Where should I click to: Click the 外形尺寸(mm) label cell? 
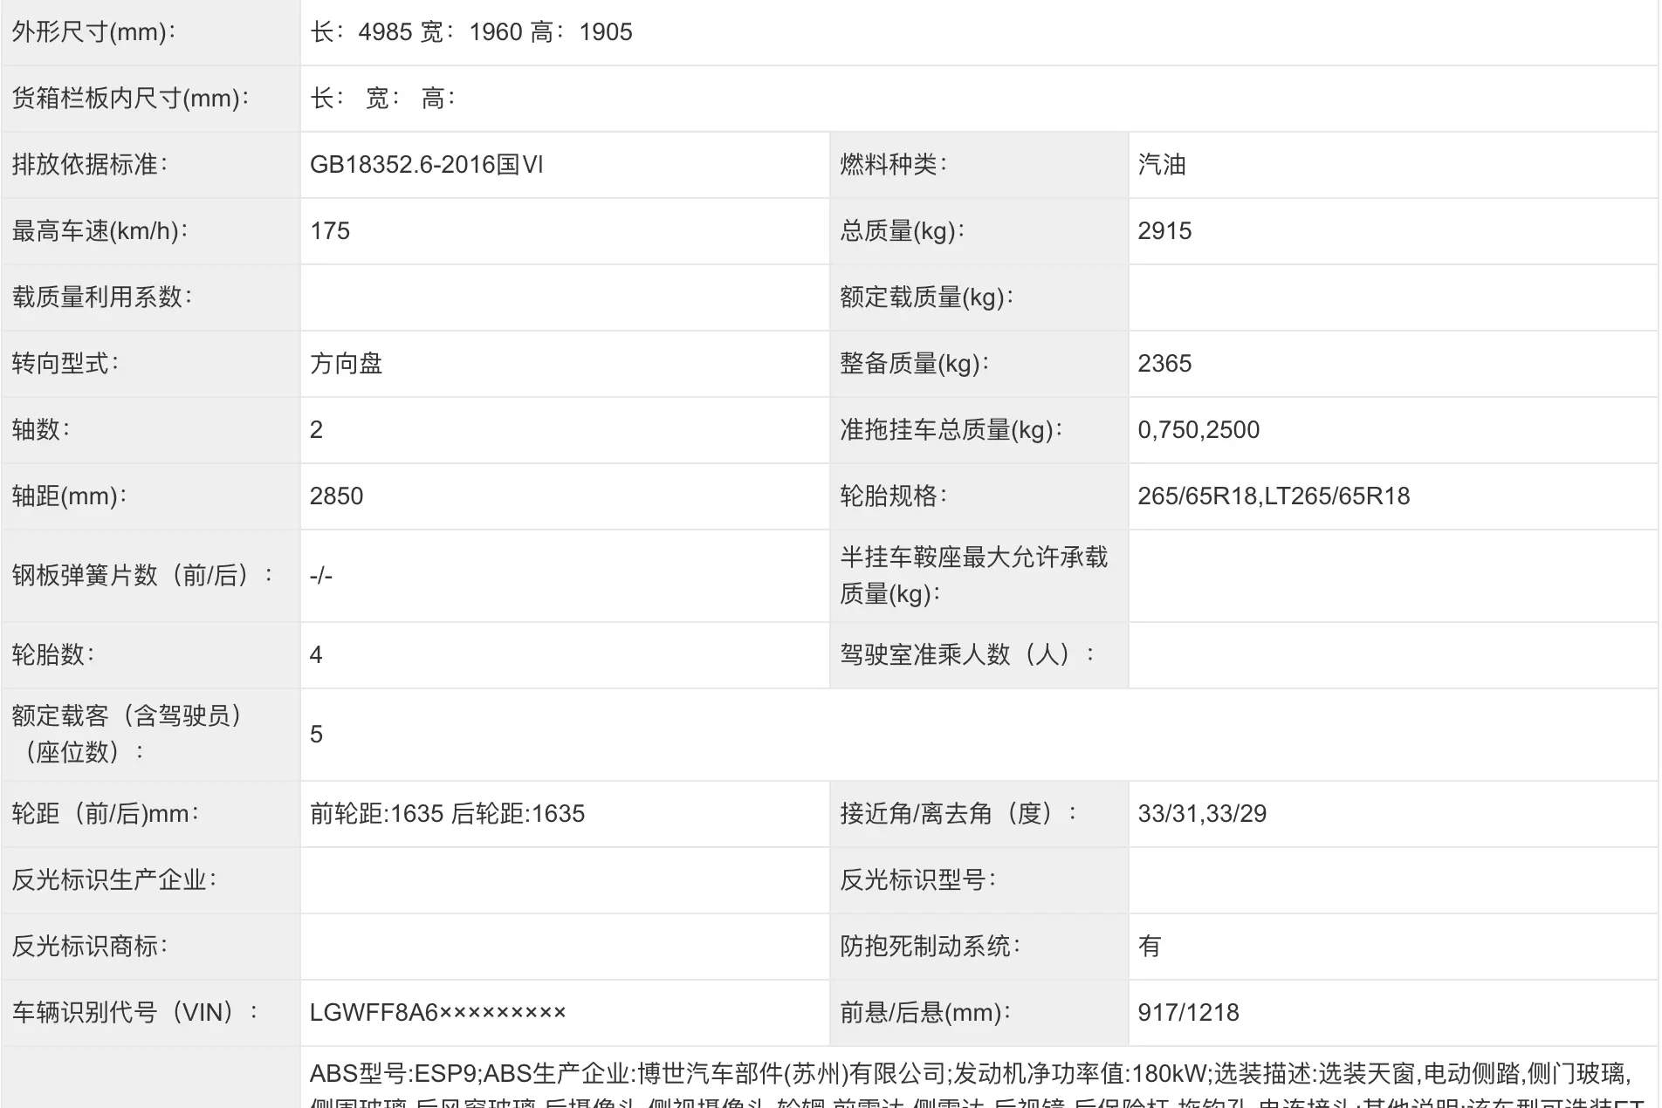pyautogui.click(x=94, y=32)
